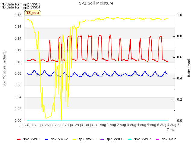Click the Aug 4 x-axis tick label
The width and height of the screenshot is (193, 145).
pyautogui.click(x=135, y=125)
